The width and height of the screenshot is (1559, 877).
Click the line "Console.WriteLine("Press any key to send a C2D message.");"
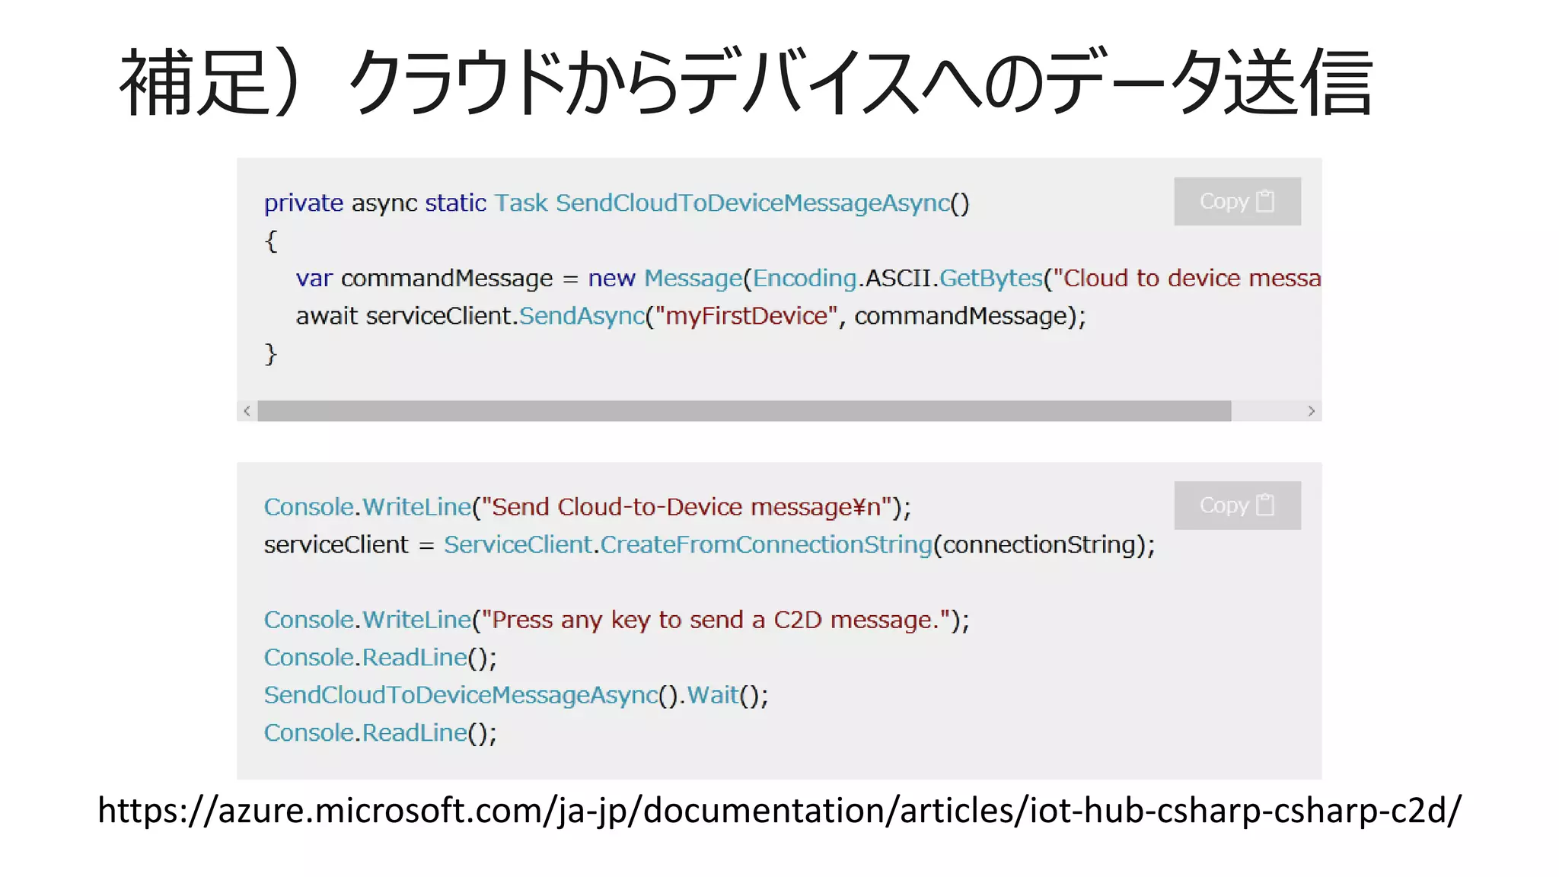click(617, 620)
